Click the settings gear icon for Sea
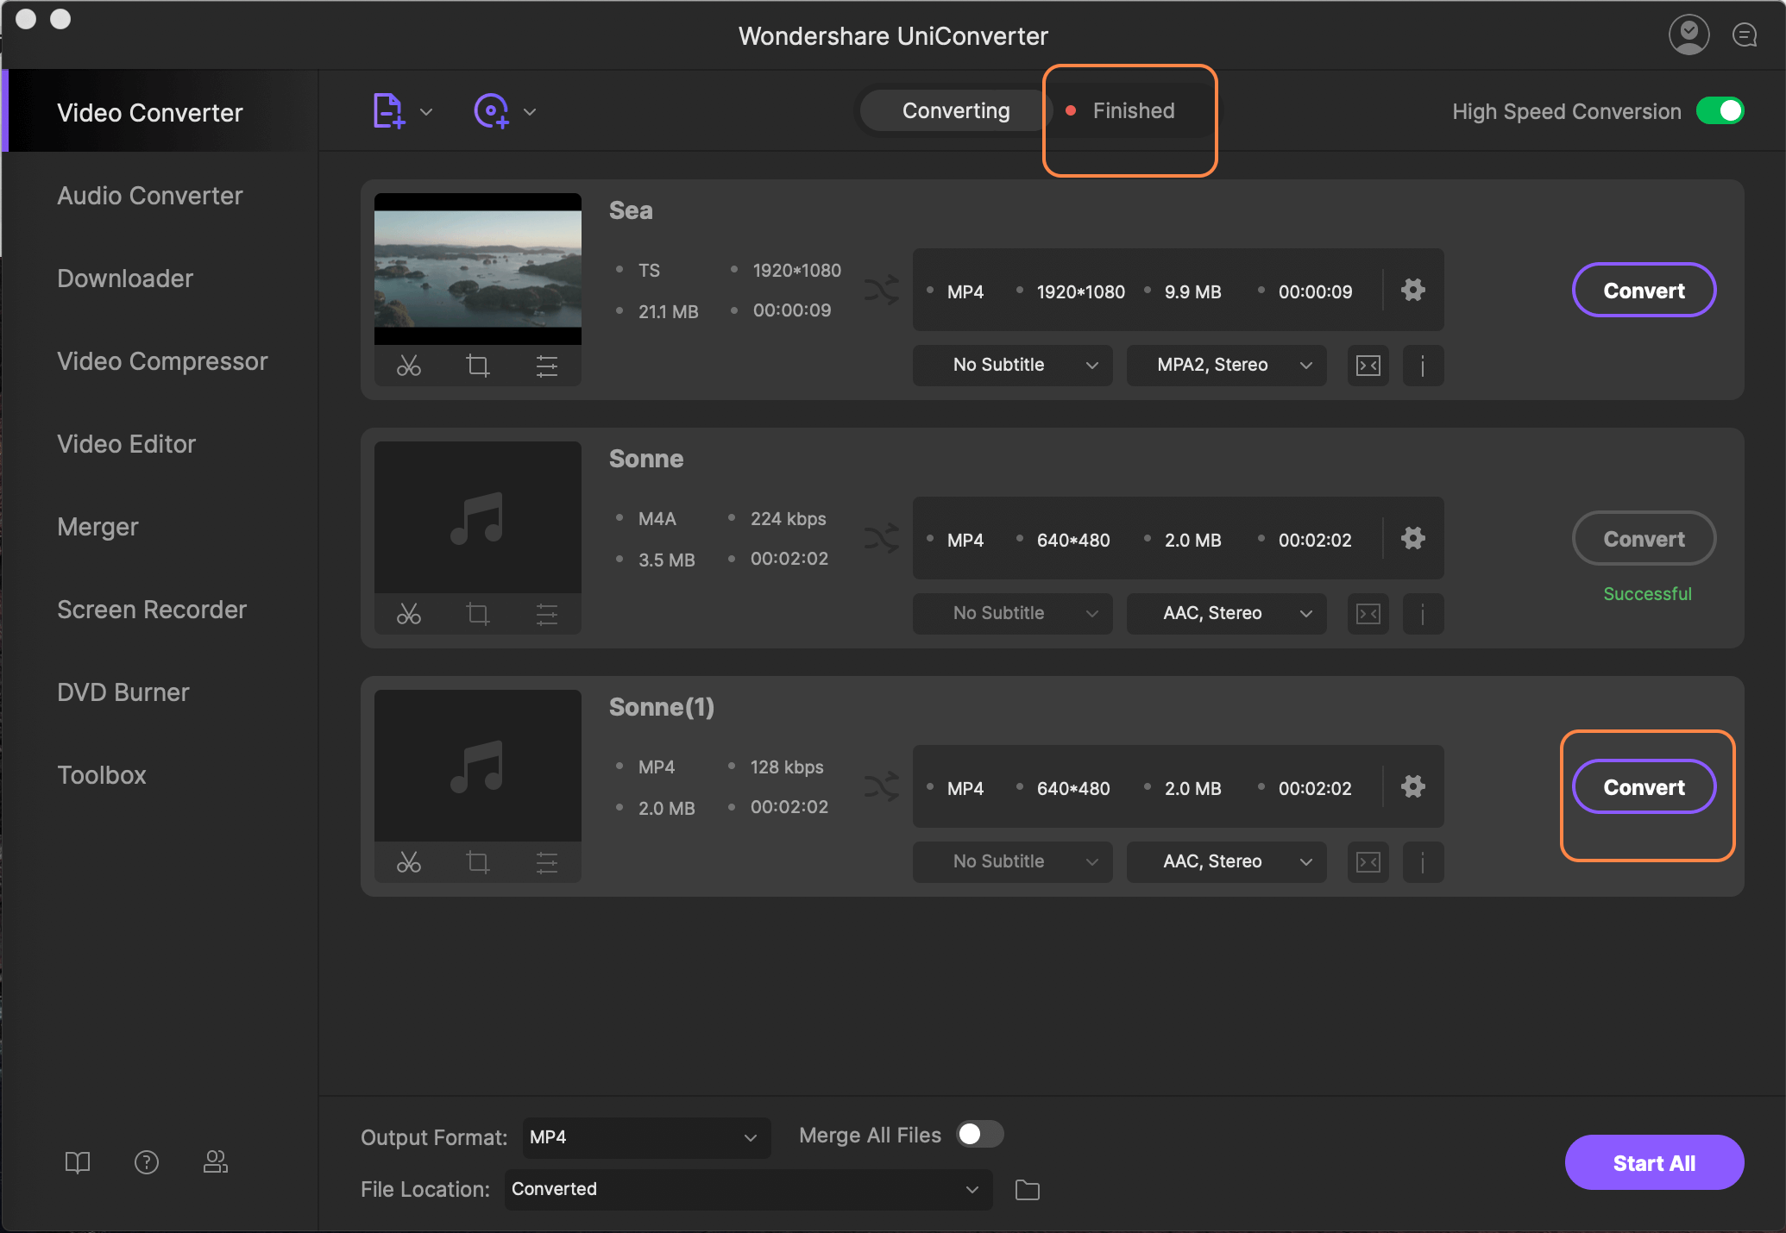 (1412, 291)
